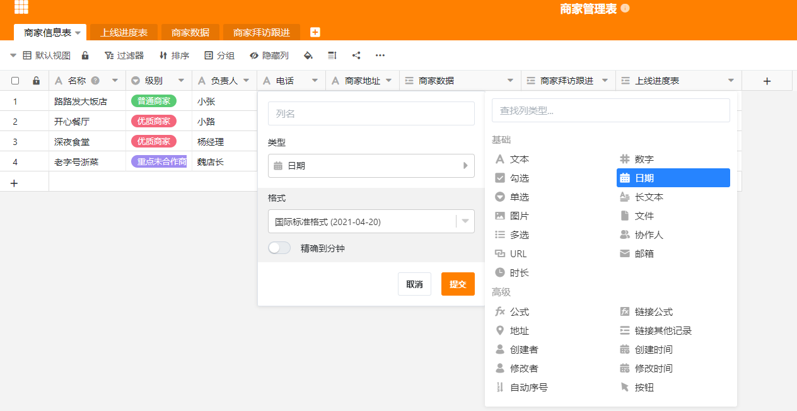This screenshot has height=411, width=797.
Task: Tick the select-all checkbox in header
Action: [x=15, y=81]
